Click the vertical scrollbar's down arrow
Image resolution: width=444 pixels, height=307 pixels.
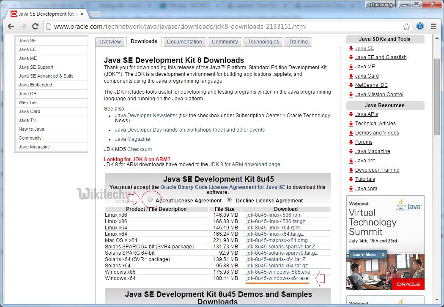pyautogui.click(x=437, y=303)
